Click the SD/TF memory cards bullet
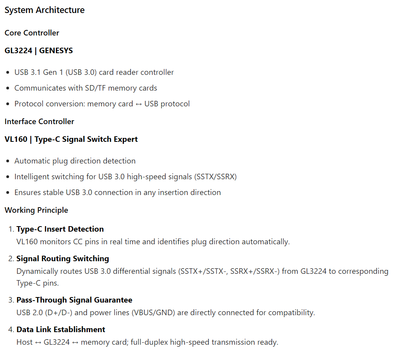The width and height of the screenshot is (406, 353). pos(86,88)
